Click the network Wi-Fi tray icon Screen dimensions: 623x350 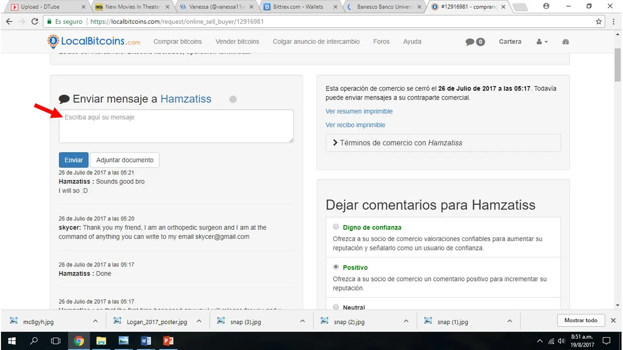(x=551, y=341)
